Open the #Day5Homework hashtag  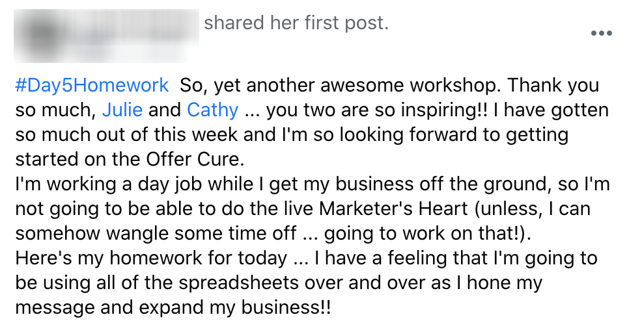click(x=92, y=85)
